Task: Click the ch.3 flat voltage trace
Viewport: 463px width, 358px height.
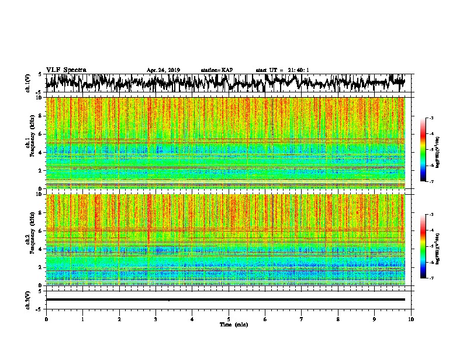Action: pyautogui.click(x=225, y=300)
